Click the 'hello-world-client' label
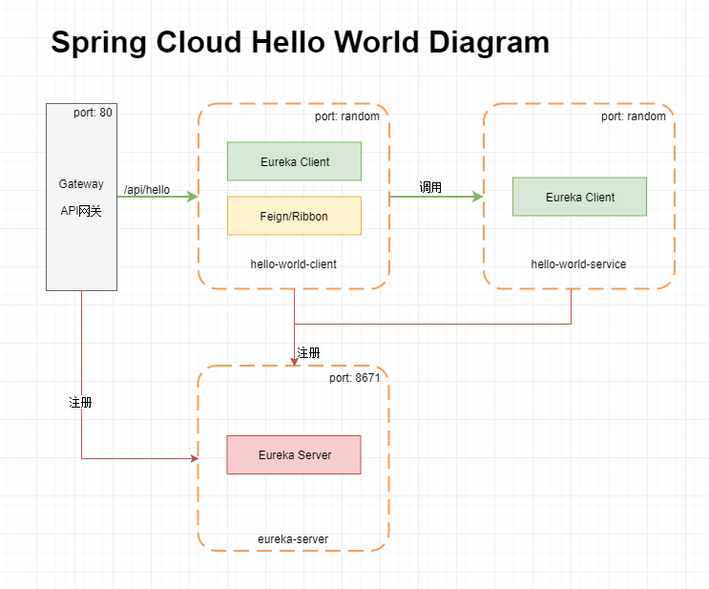Viewport: 709px width, 589px height. [294, 264]
